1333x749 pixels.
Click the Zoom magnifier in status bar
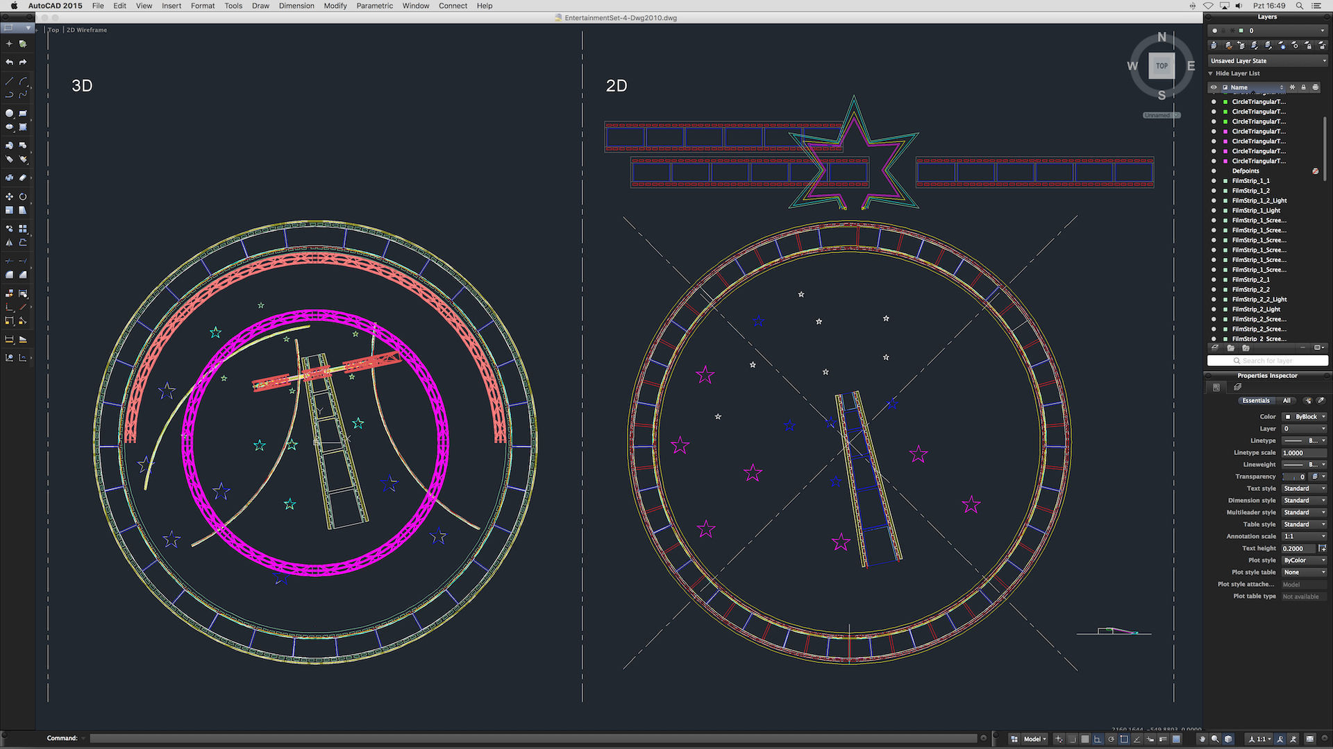1215,739
